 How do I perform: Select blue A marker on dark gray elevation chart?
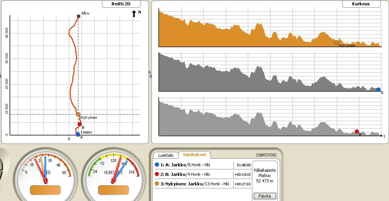click(378, 89)
